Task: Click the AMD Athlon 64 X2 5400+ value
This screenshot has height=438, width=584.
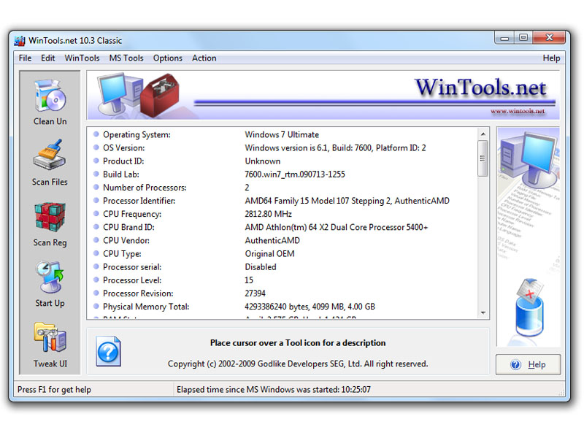Action: [x=337, y=227]
